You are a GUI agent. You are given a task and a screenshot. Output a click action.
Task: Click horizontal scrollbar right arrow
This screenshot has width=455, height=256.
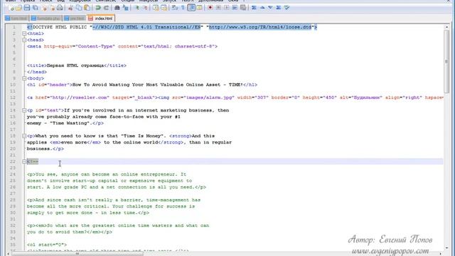coord(441,254)
